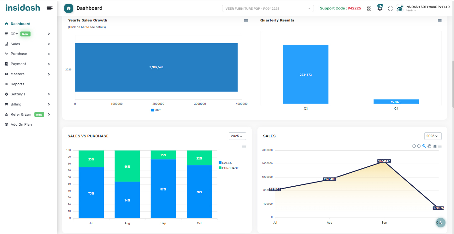The width and height of the screenshot is (454, 234).
Task: Open Quarterly Results chart options menu
Action: [439, 21]
